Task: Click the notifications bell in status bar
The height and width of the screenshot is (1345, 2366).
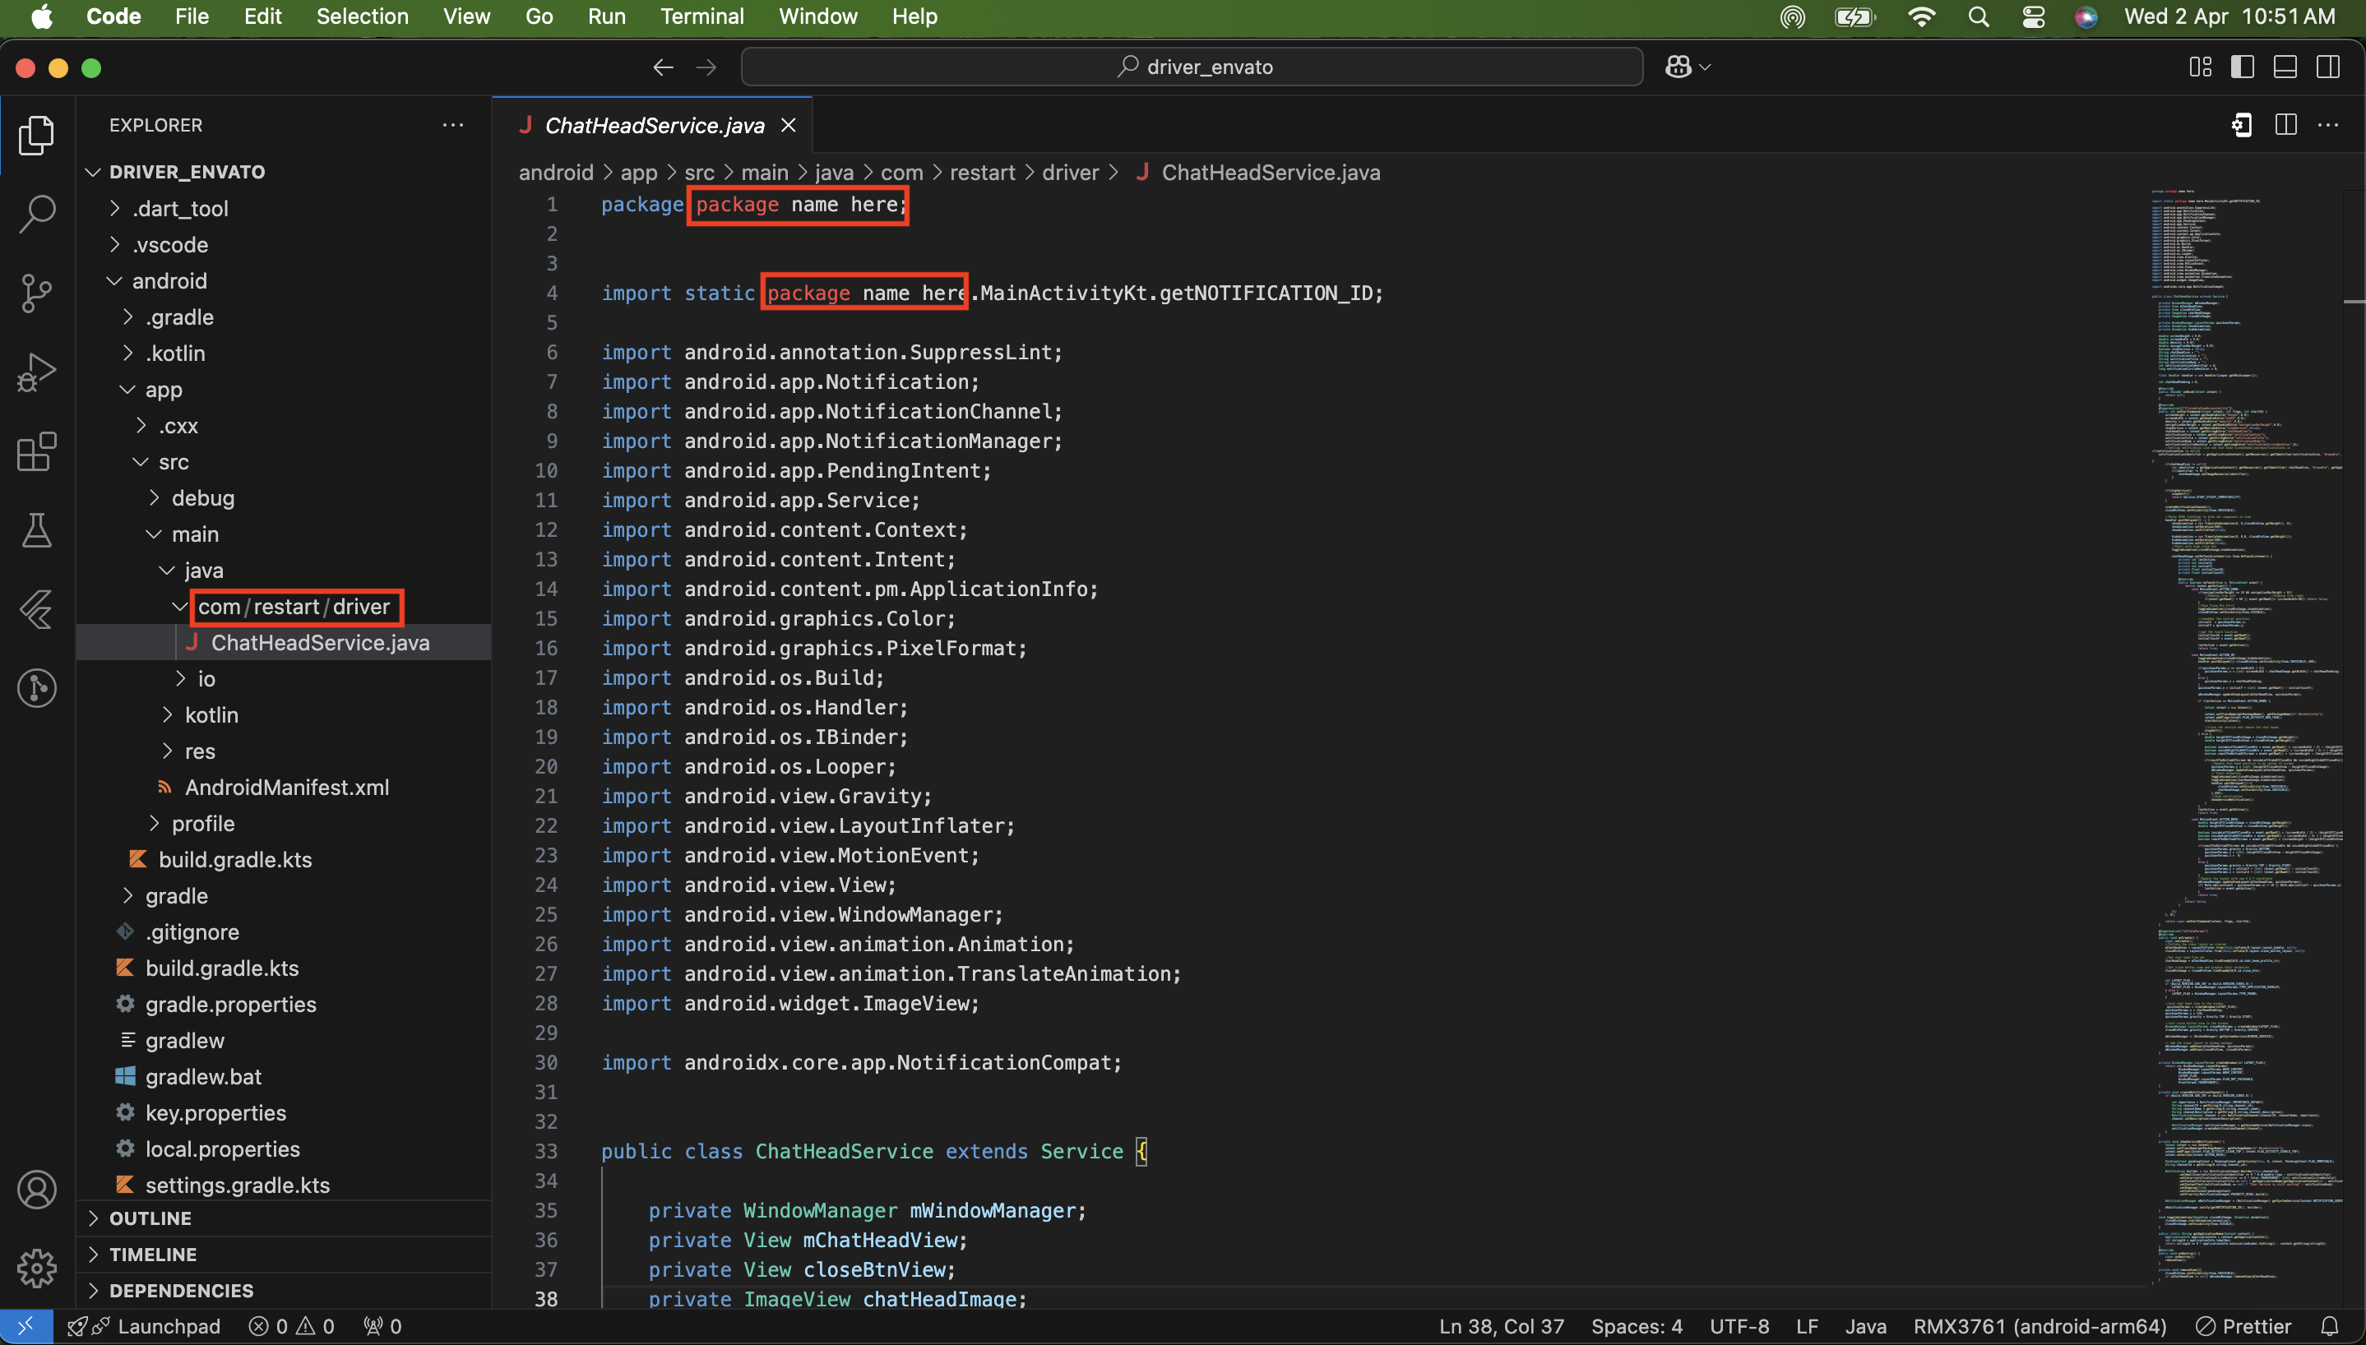Action: click(2329, 1327)
